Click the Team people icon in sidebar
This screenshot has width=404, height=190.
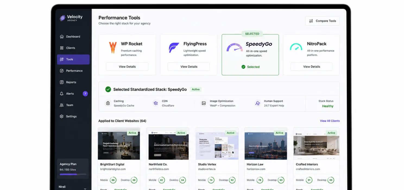click(x=62, y=105)
